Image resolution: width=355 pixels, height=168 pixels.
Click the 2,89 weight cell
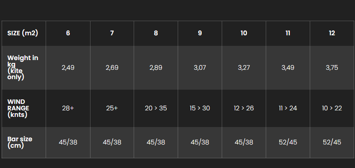point(156,68)
